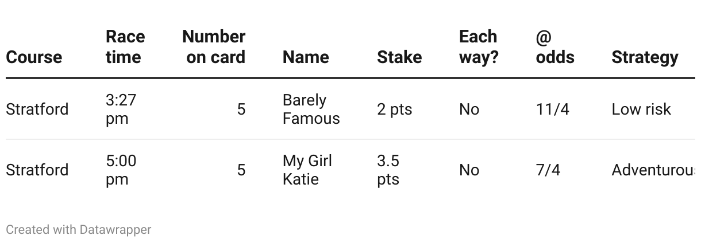Click the 3:27 pm race time
The image size is (701, 243).
(121, 109)
